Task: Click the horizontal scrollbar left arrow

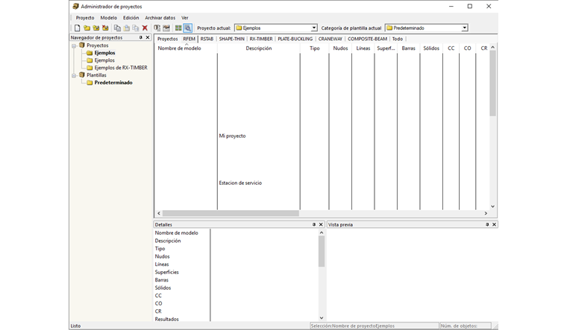Action: (x=159, y=213)
